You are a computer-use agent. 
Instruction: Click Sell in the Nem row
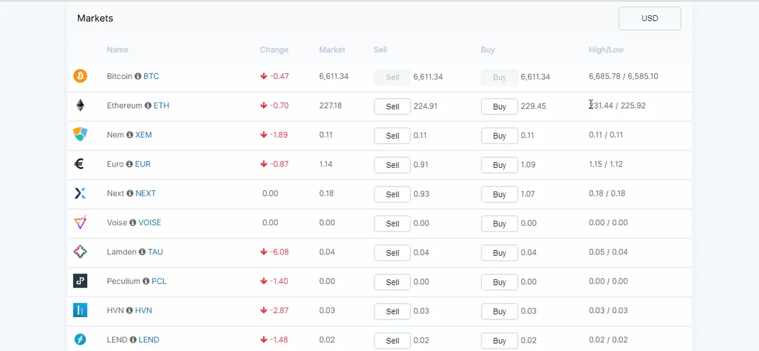pos(392,136)
